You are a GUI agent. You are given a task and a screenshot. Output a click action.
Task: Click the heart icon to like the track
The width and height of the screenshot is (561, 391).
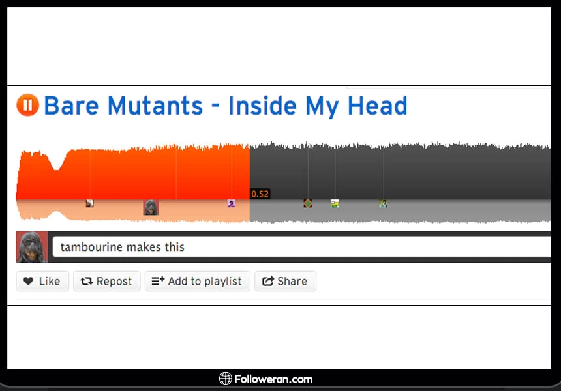pyautogui.click(x=29, y=282)
